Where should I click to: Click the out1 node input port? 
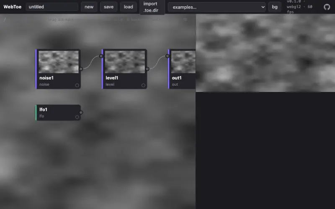167,56
